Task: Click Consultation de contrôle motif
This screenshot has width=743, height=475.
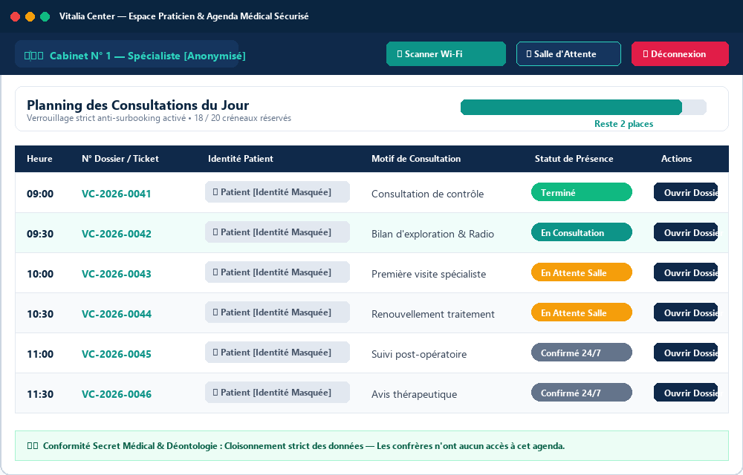Action: coord(427,194)
